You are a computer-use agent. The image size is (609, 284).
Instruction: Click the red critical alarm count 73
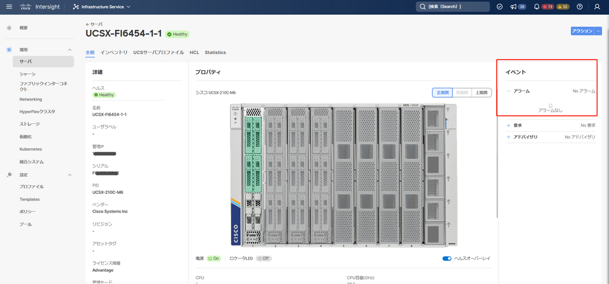[x=548, y=7]
